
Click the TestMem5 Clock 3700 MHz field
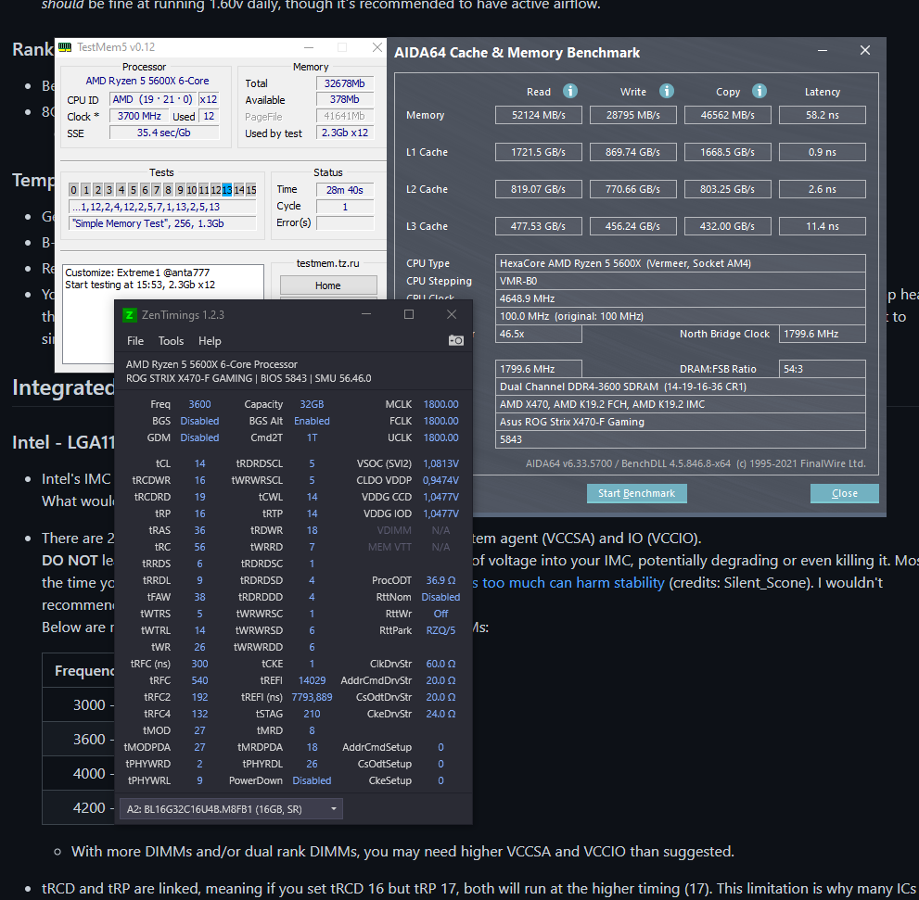click(x=139, y=116)
